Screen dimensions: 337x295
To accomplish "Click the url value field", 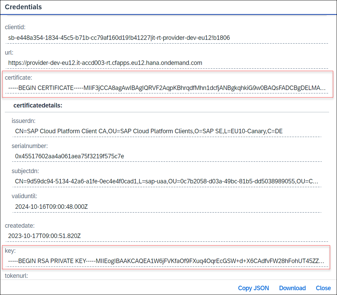I will coord(167,63).
